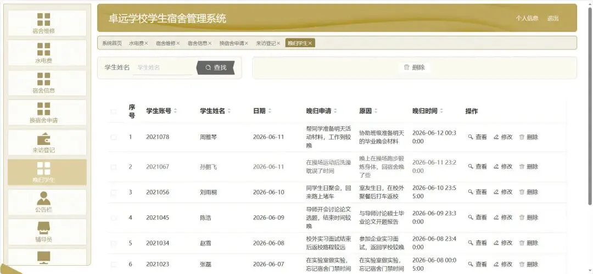
Task: View record of 孙鹏飞
Action: pyautogui.click(x=477, y=166)
